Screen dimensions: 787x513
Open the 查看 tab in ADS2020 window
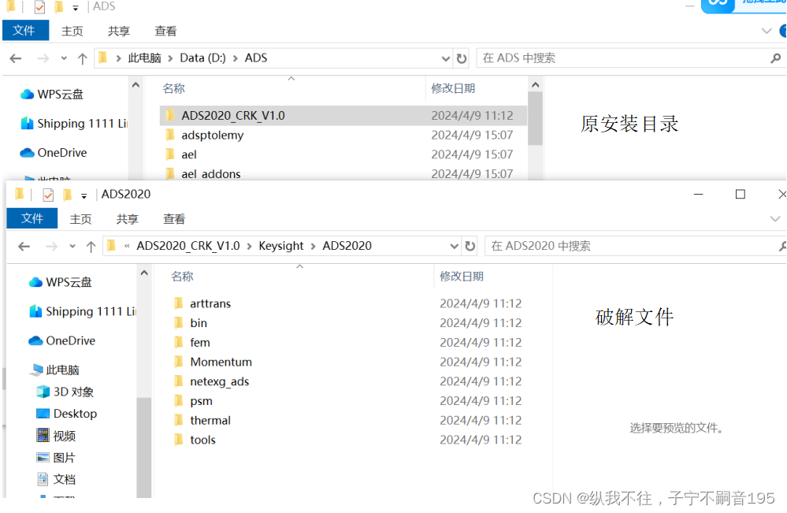coord(173,219)
